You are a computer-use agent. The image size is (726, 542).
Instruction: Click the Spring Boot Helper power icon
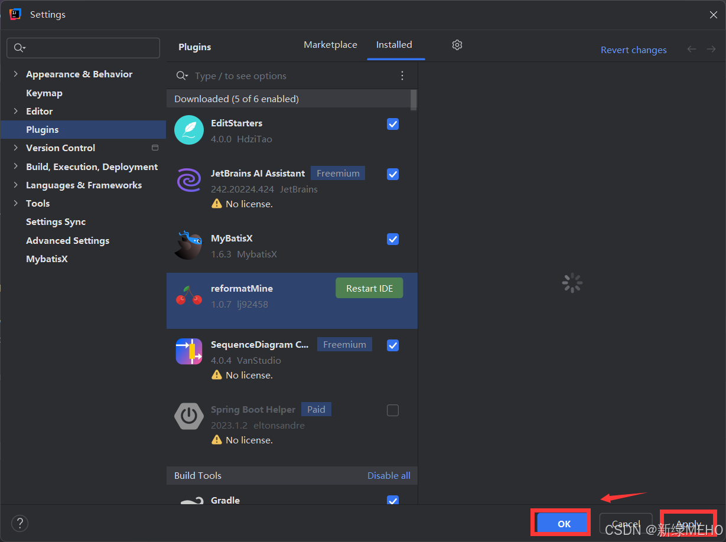coord(189,416)
